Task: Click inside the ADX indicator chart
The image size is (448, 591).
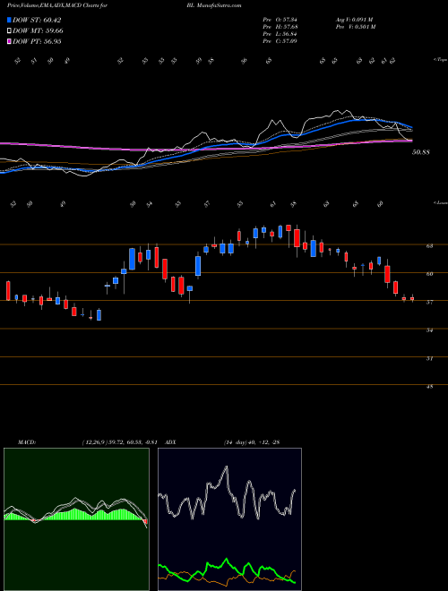Action: coord(229,519)
